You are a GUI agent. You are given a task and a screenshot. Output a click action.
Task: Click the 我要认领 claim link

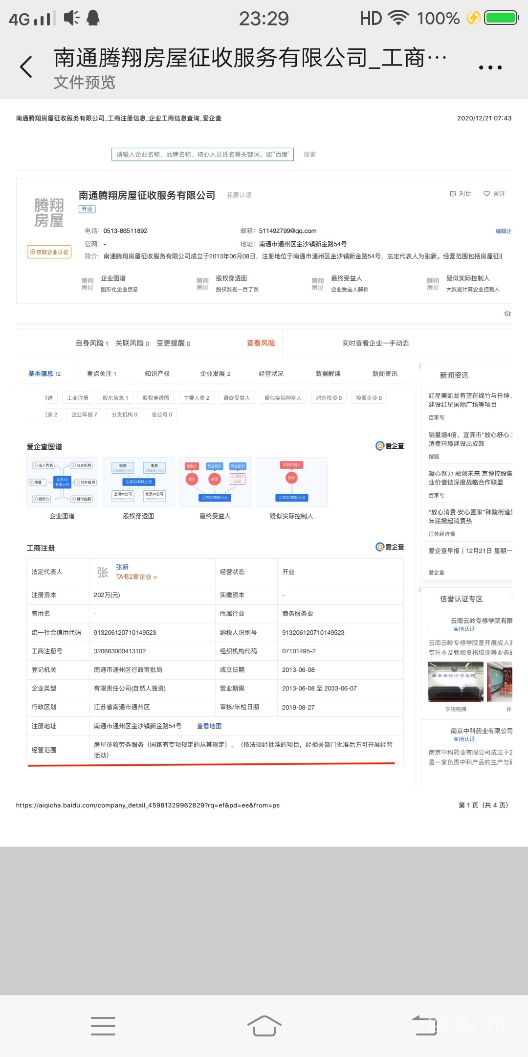(239, 195)
